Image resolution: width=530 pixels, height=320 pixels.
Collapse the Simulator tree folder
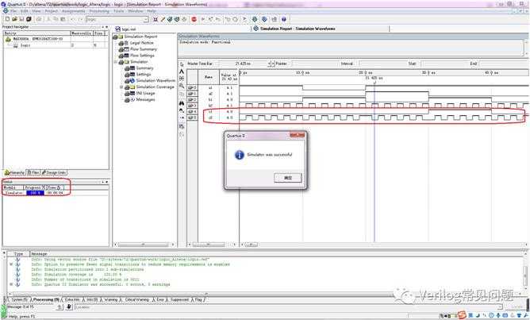pos(116,62)
